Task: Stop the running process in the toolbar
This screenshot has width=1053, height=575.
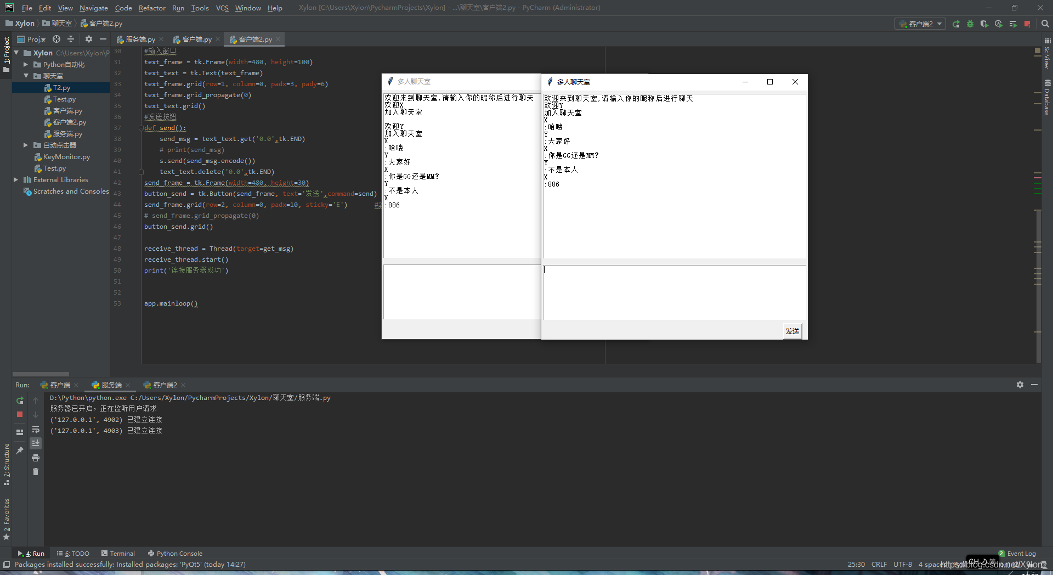Action: coord(1028,24)
